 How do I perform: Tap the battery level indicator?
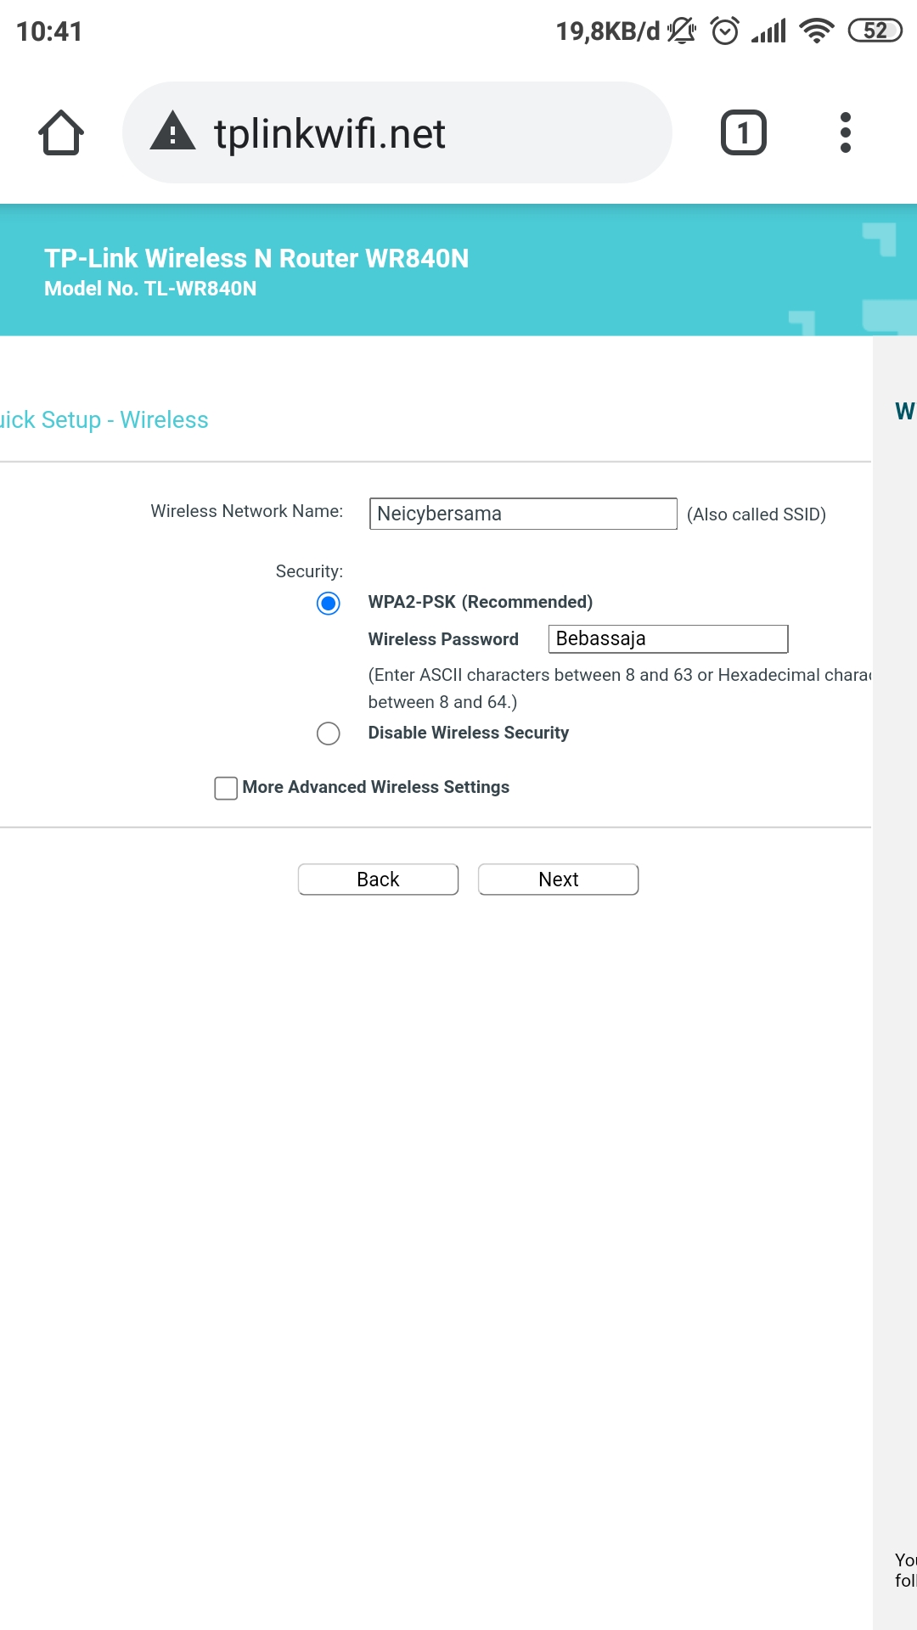pos(875,31)
